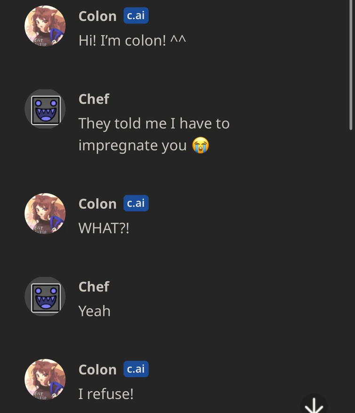Open the Colon name above "I refuse!"
This screenshot has width=355, height=413.
pyautogui.click(x=97, y=370)
